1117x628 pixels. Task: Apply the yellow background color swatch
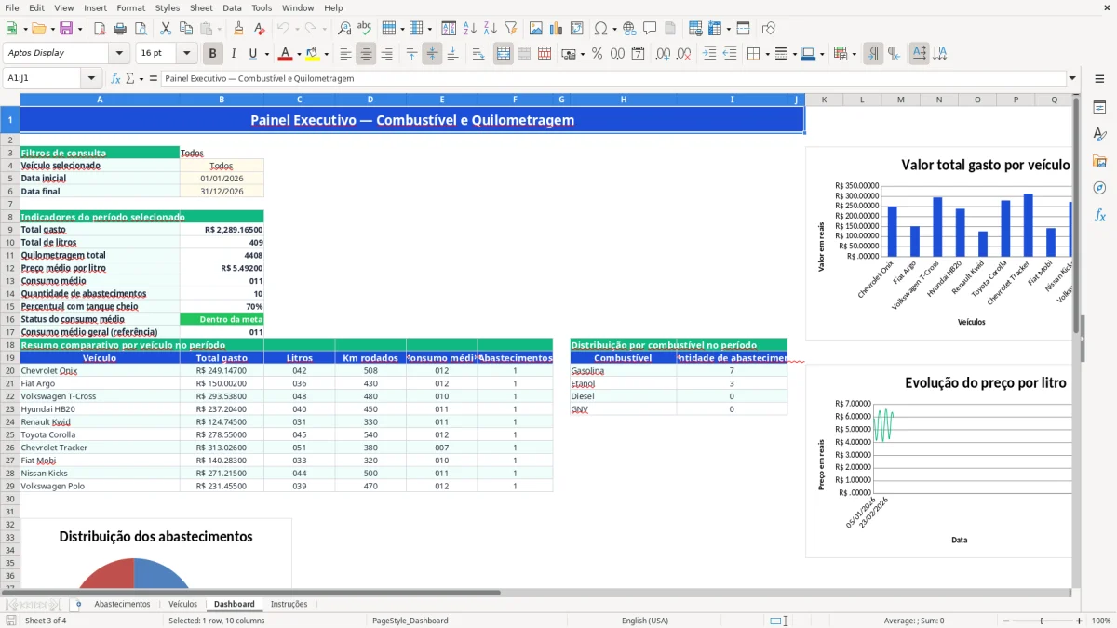point(312,53)
